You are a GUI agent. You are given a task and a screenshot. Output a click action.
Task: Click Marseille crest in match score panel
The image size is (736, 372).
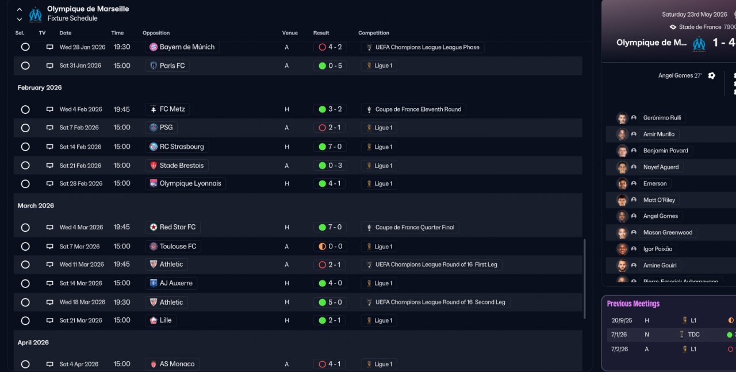pyautogui.click(x=699, y=43)
